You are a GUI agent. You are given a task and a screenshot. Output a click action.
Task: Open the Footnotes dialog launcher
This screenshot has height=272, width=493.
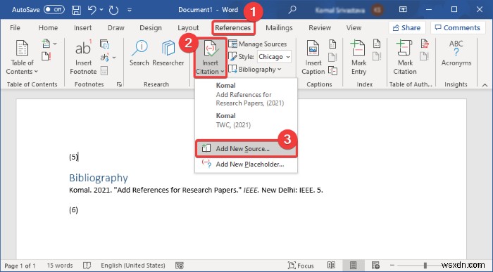[119, 84]
